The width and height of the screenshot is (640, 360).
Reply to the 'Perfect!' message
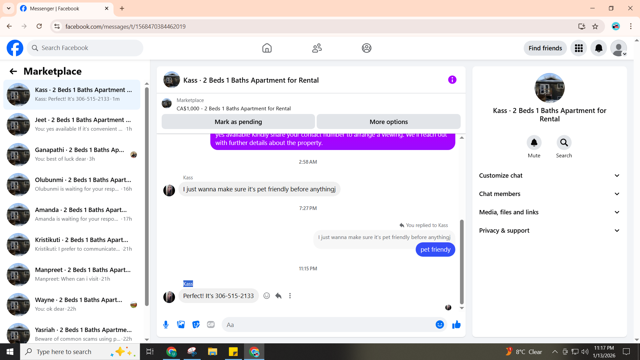pyautogui.click(x=278, y=296)
